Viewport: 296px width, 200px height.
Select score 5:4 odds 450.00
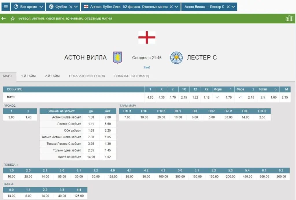[x=247, y=176]
